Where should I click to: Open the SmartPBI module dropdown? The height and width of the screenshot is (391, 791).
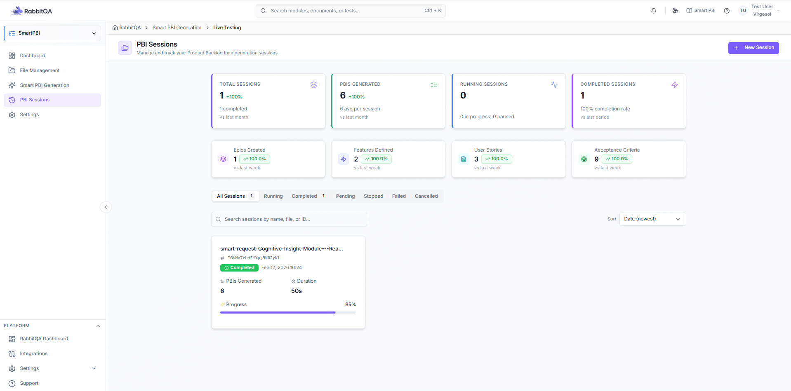pyautogui.click(x=52, y=33)
